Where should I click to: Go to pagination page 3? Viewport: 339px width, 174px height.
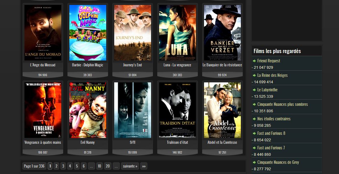pyautogui.click(x=63, y=166)
